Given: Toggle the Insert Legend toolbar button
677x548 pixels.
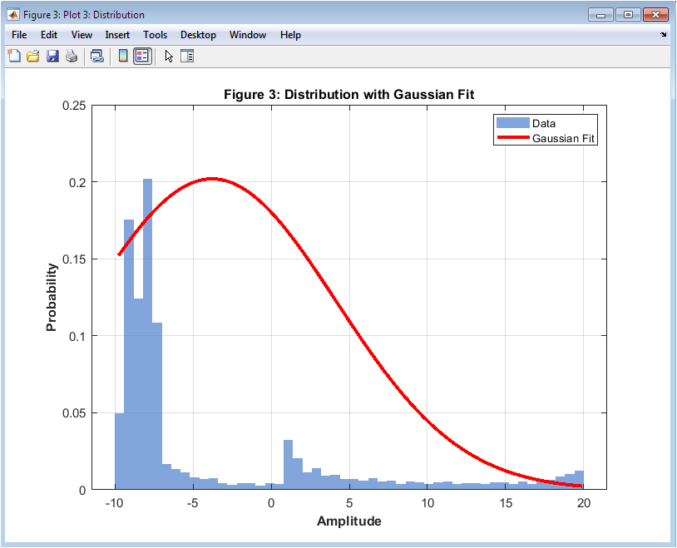Looking at the screenshot, I should (x=142, y=57).
